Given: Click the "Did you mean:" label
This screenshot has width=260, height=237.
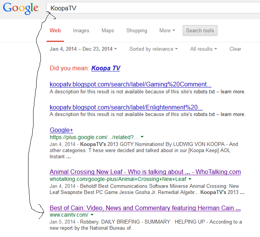Looking at the screenshot, I should [69, 68].
